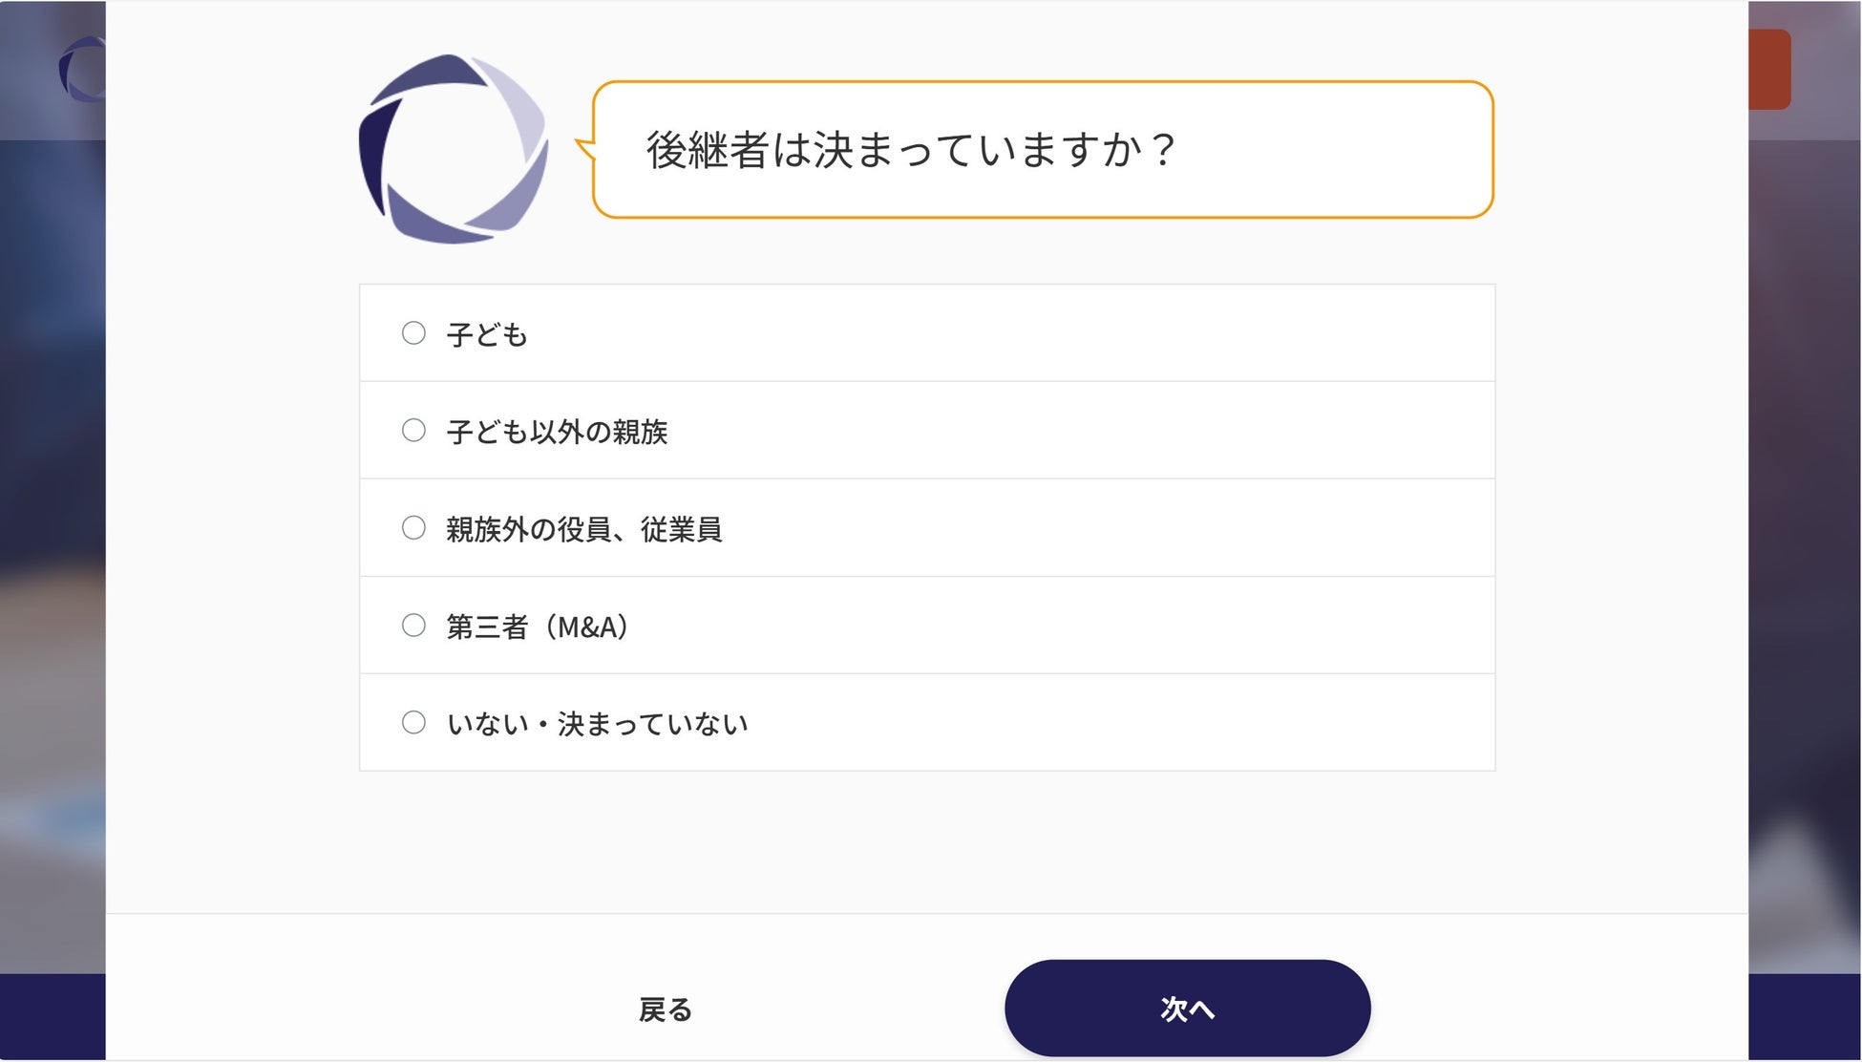Click the 後継者は決まっていますか？ question bubble
1862x1062 pixels.
click(1042, 150)
